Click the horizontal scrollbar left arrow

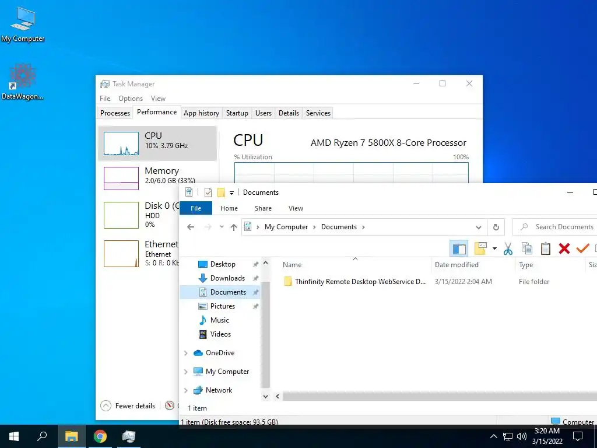click(278, 397)
